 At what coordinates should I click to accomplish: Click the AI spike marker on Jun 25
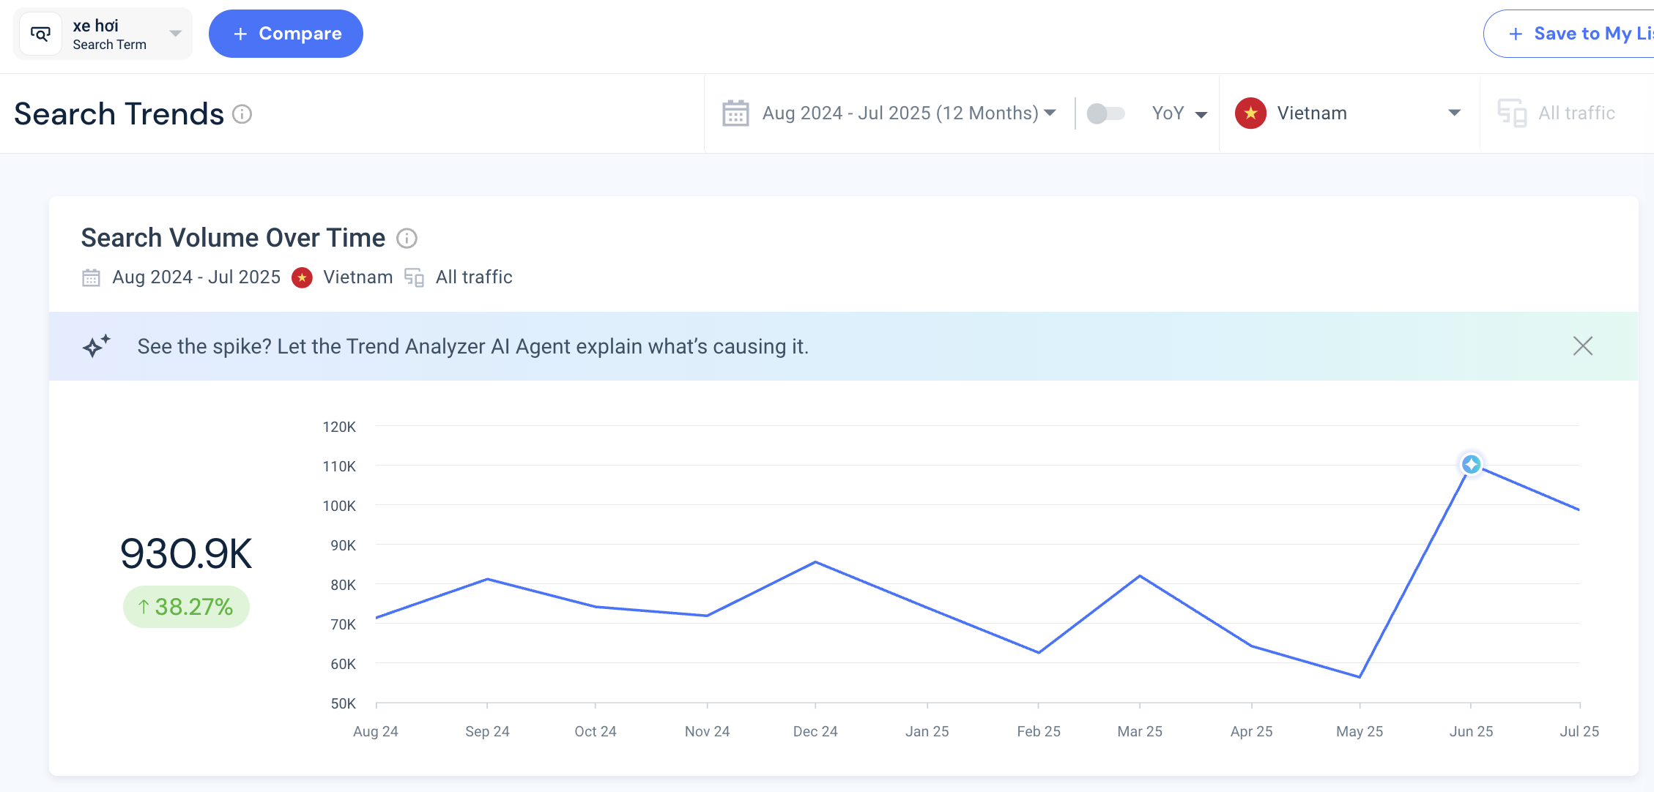click(x=1471, y=464)
